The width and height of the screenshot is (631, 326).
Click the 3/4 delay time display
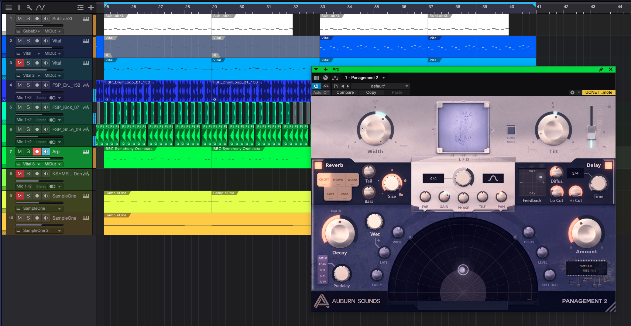pyautogui.click(x=575, y=173)
